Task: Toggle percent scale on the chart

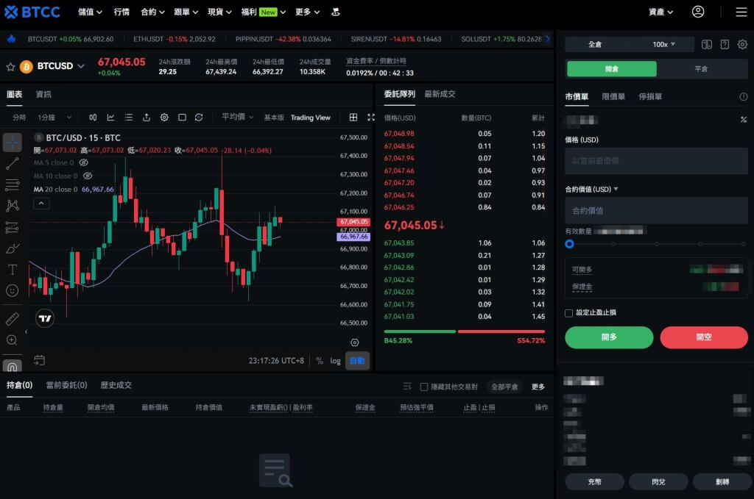Action: pyautogui.click(x=320, y=361)
